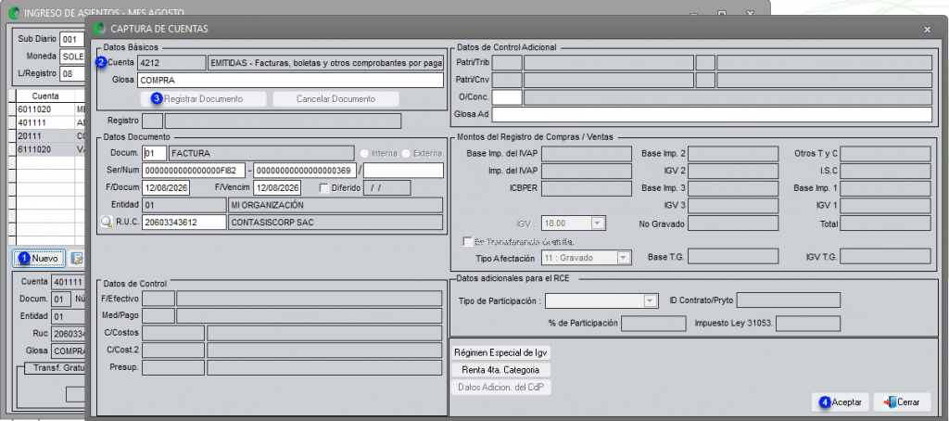Select the Externa radio option
This screenshot has height=421, width=949.
coord(406,153)
